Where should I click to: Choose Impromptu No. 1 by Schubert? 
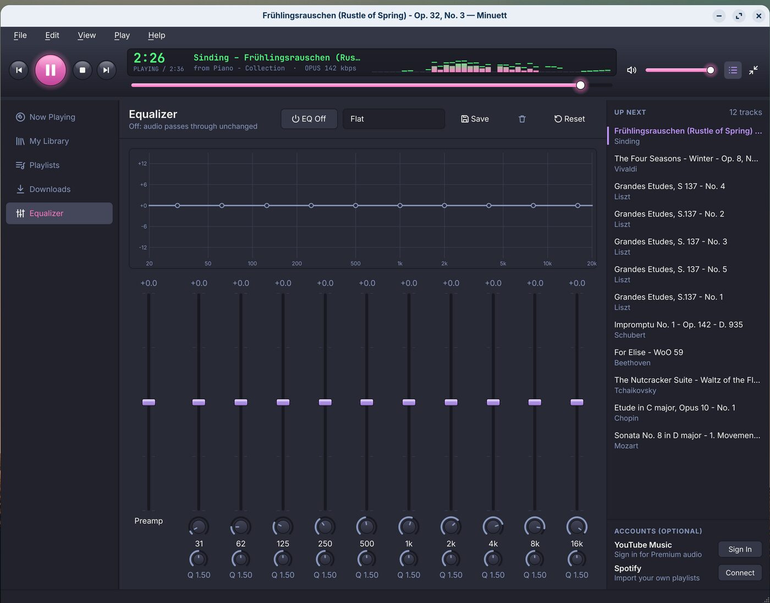[687, 330]
